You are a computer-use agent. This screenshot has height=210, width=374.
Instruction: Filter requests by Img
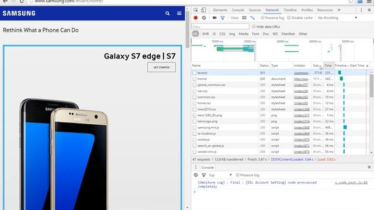[232, 34]
